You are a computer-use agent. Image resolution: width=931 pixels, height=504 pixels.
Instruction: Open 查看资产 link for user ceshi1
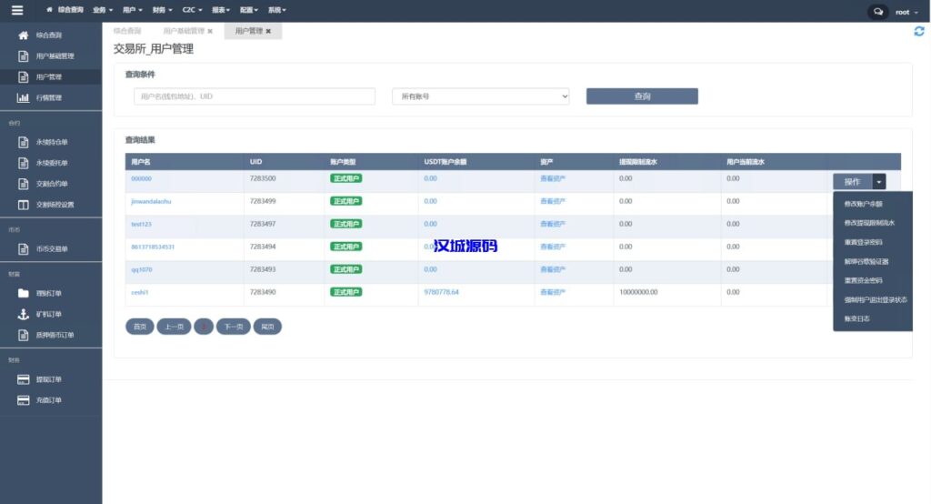point(552,292)
